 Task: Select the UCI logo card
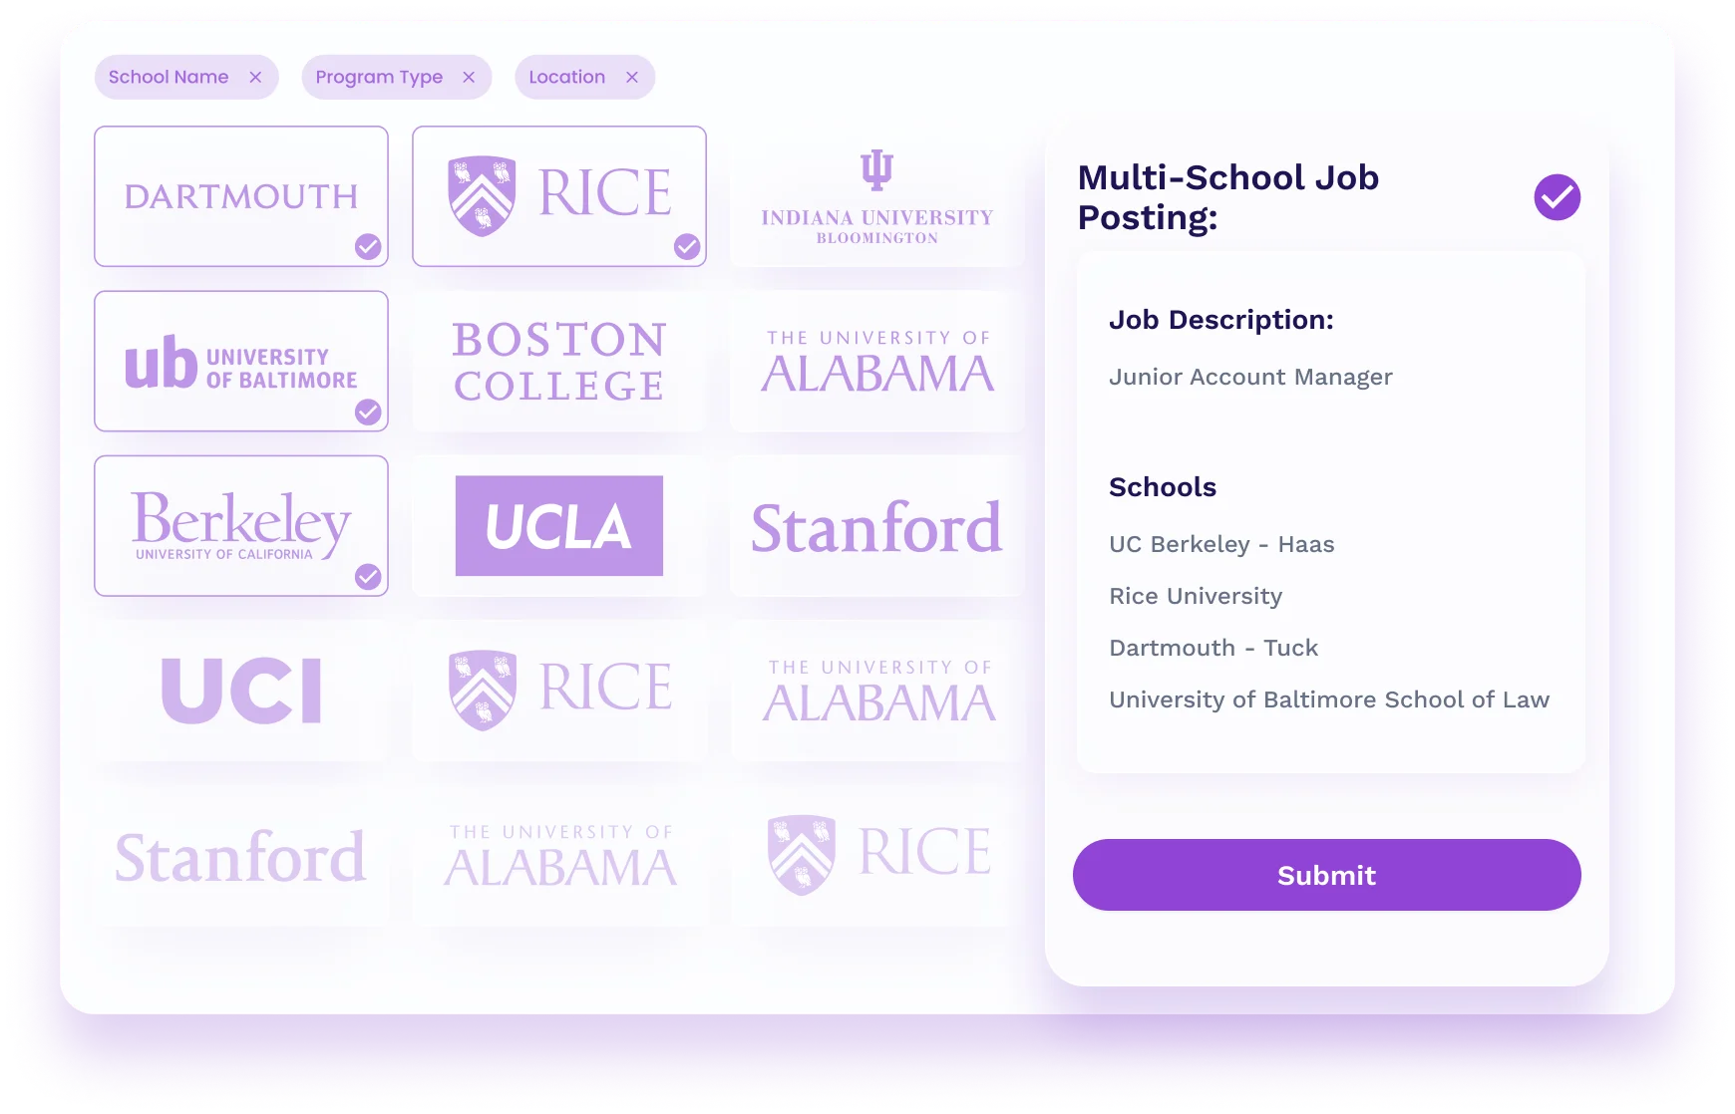point(241,691)
